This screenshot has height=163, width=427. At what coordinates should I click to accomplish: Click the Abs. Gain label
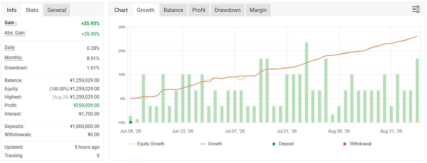click(15, 33)
